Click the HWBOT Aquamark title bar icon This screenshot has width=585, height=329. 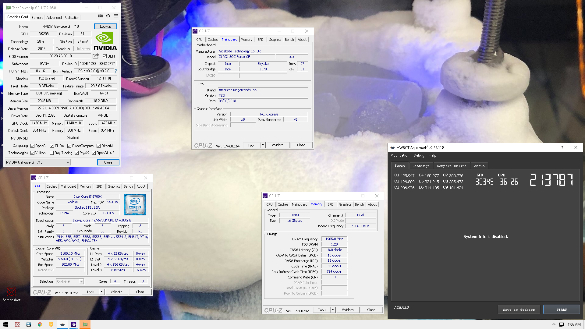click(393, 147)
